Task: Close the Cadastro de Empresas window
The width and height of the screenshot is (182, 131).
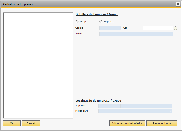Action: pos(178,4)
